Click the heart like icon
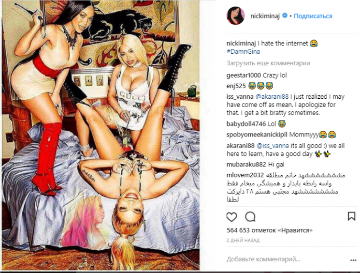The height and width of the screenshot is (273, 360). click(x=231, y=217)
